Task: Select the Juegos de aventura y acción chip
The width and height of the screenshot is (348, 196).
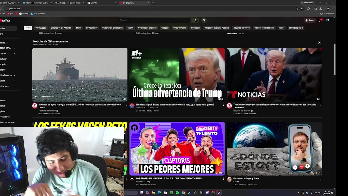Action: 217,28
